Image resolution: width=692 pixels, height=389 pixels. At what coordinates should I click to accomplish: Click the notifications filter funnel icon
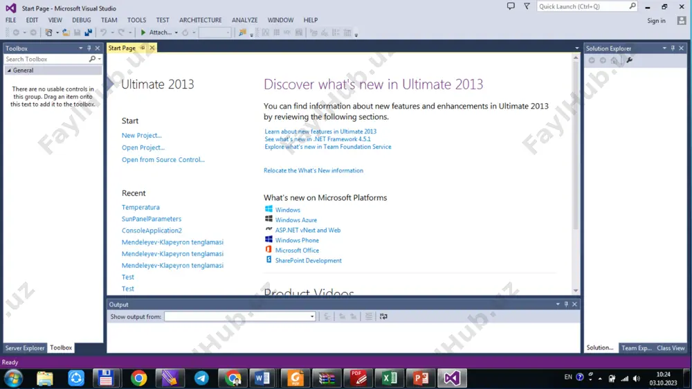[527, 6]
